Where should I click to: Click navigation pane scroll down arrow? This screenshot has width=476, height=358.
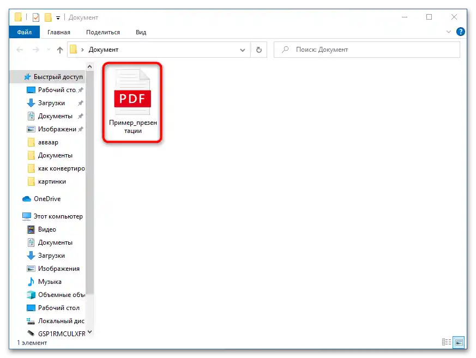89,332
